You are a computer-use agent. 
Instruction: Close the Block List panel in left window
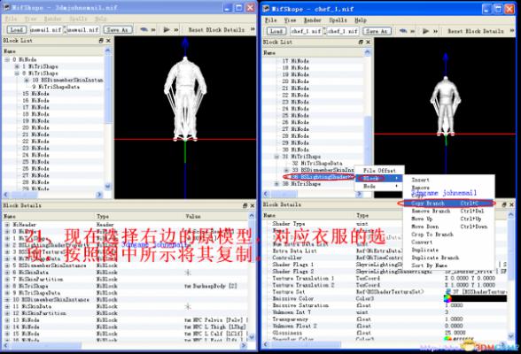[108, 41]
